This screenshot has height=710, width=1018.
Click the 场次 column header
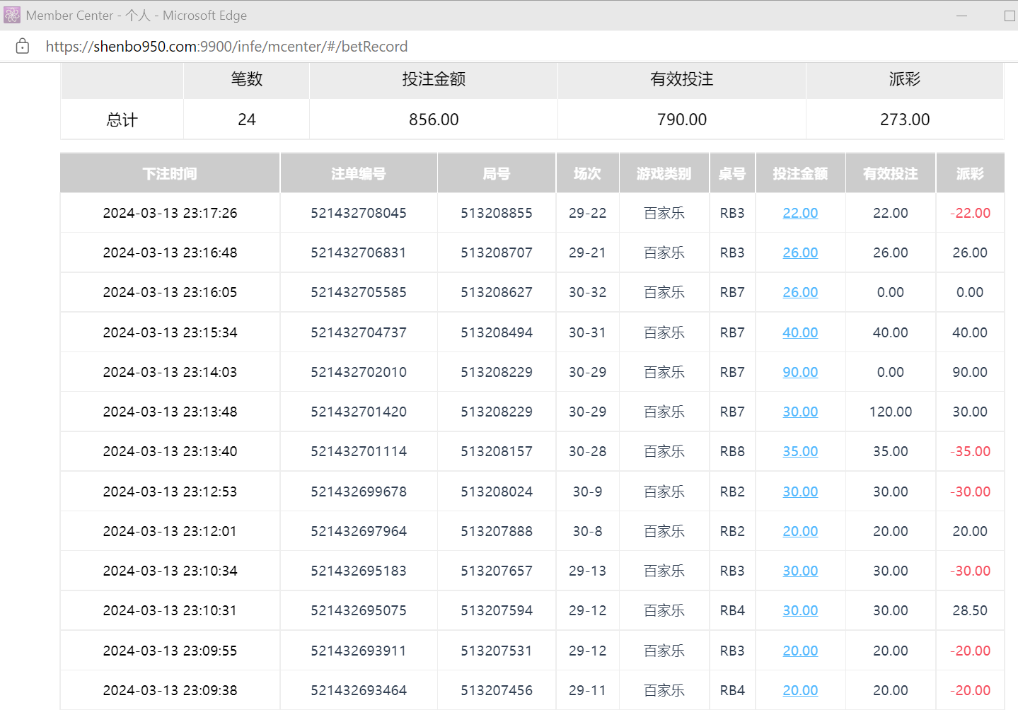(x=587, y=173)
